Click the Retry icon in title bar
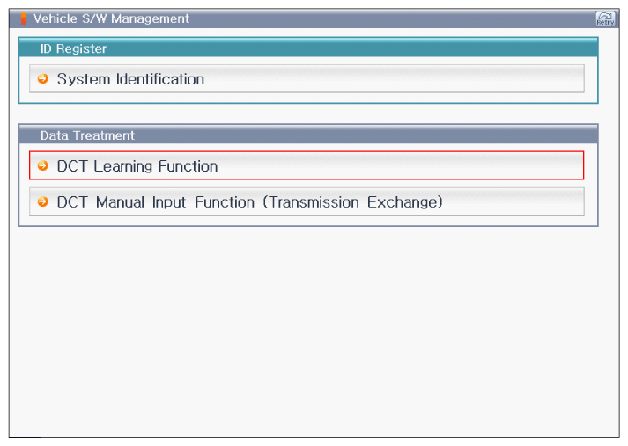 [605, 18]
